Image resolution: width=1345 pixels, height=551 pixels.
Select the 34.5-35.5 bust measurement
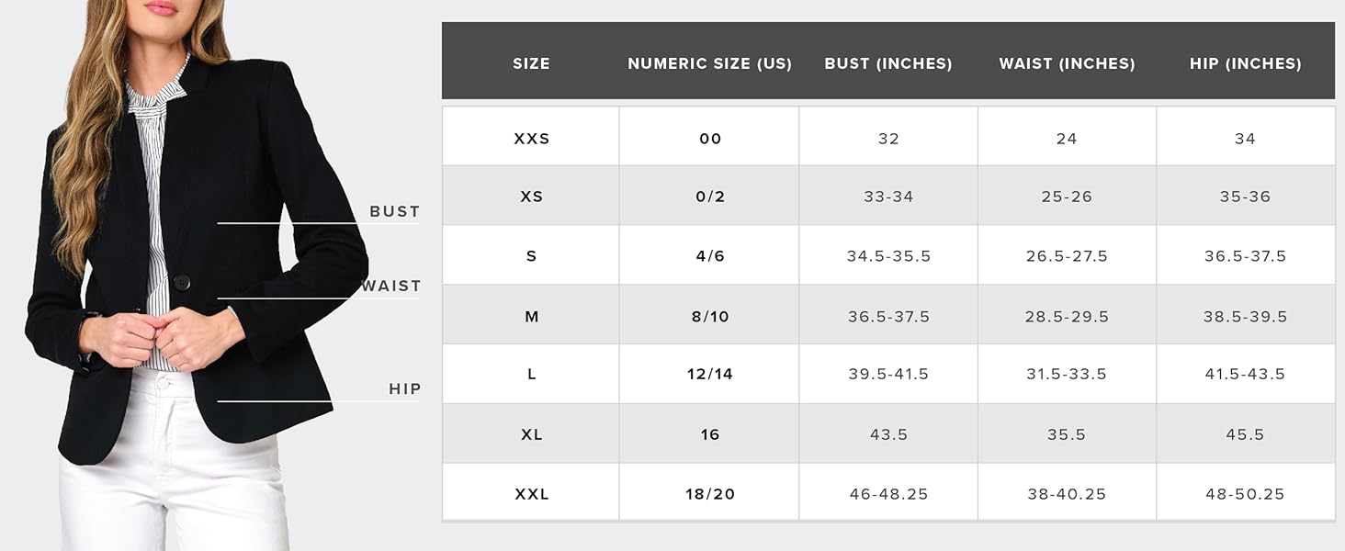click(888, 256)
